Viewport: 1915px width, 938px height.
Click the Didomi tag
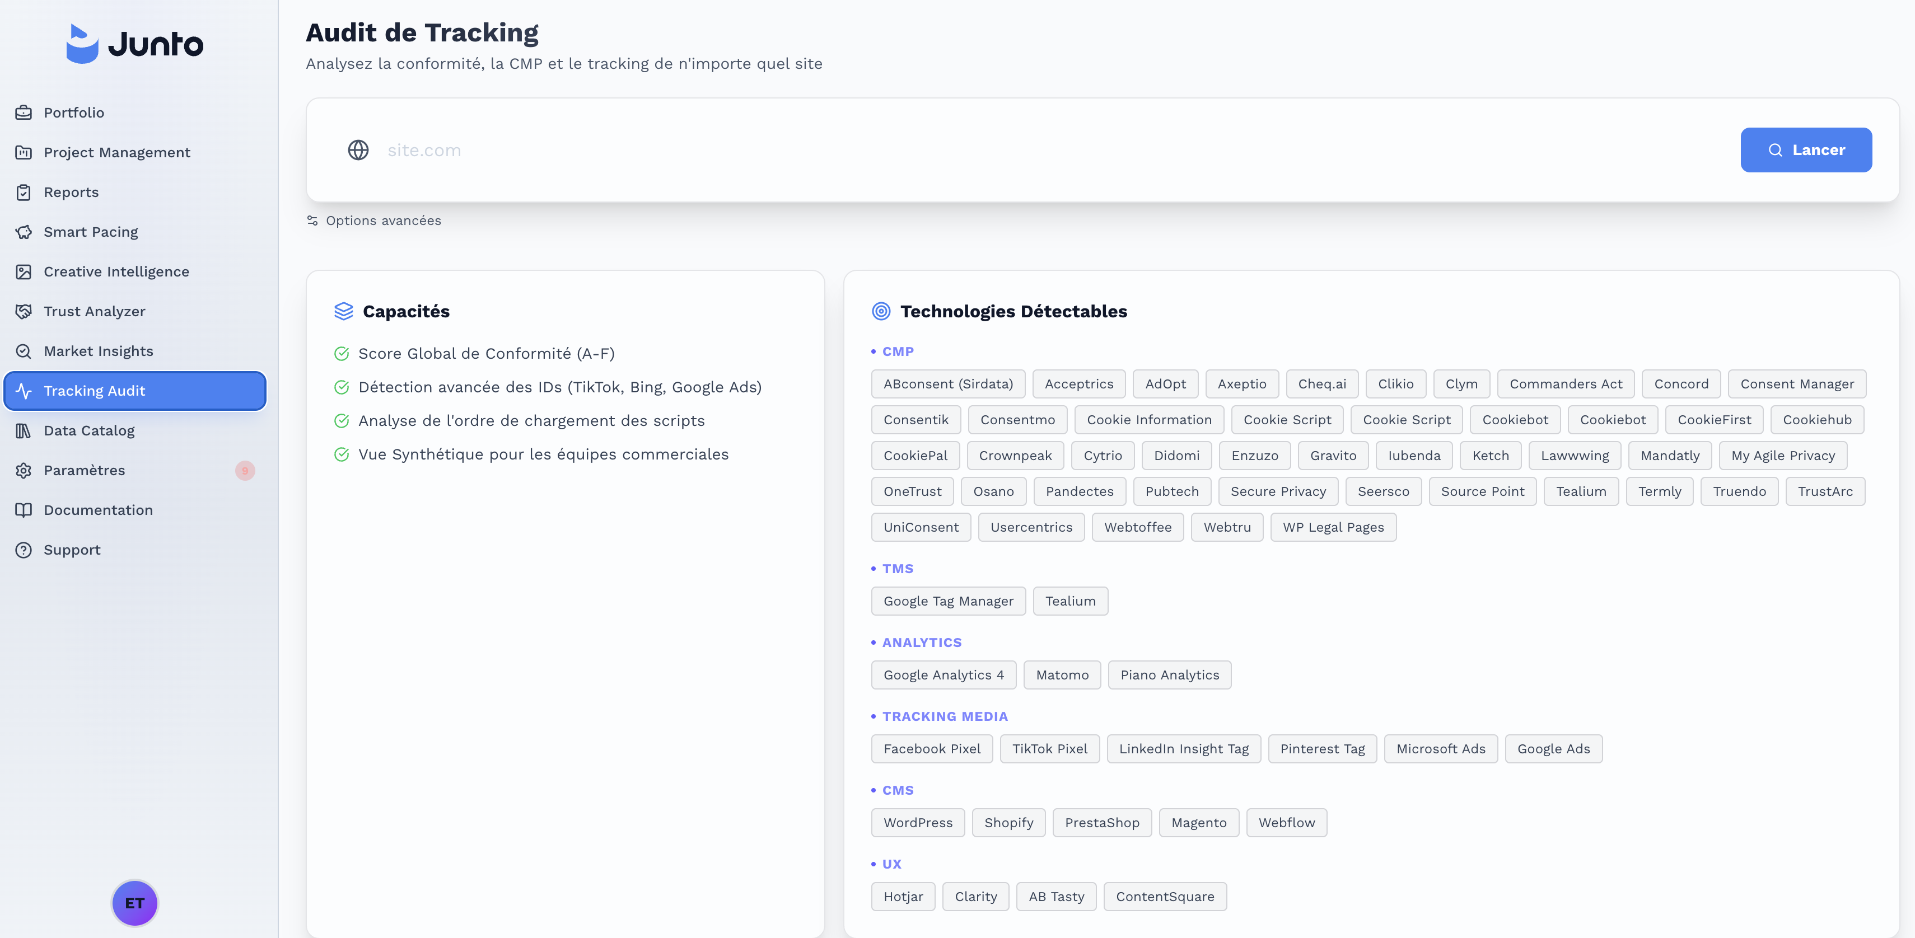point(1176,456)
